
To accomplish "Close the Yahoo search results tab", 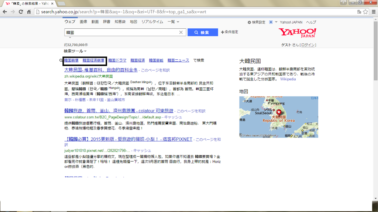I will click(52, 4).
